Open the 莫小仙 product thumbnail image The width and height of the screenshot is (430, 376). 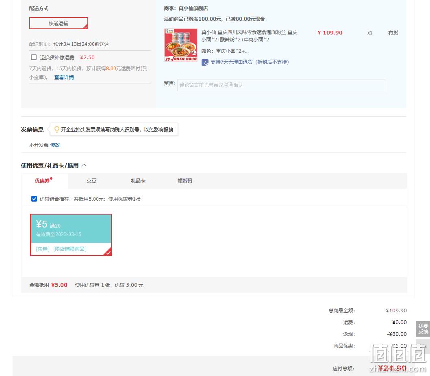(x=181, y=45)
